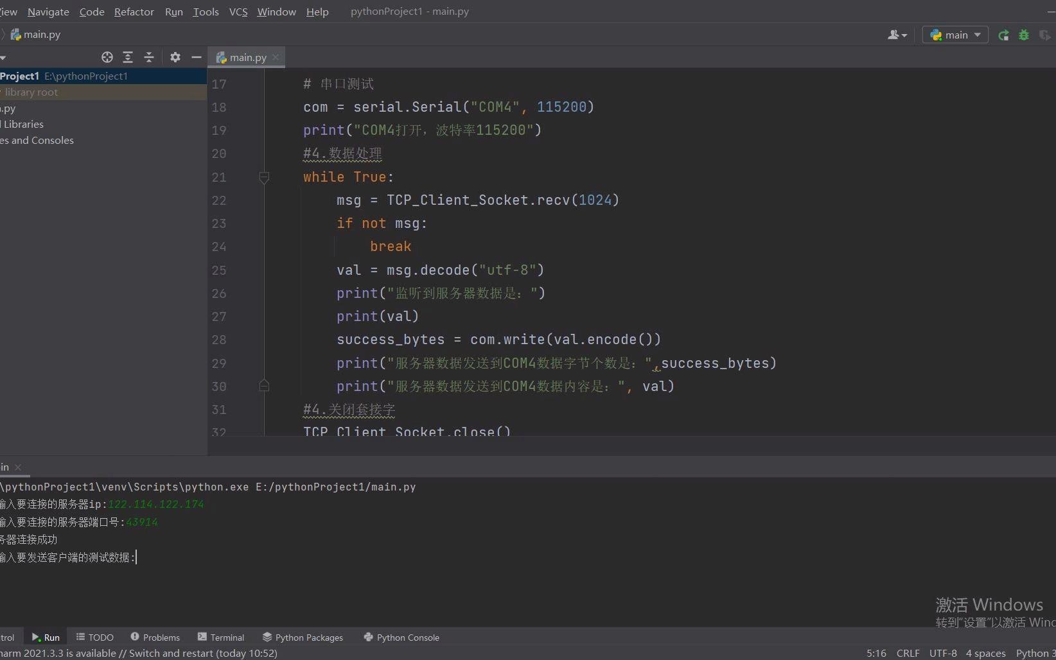
Task: Open the Run tool window tab
Action: 46,638
